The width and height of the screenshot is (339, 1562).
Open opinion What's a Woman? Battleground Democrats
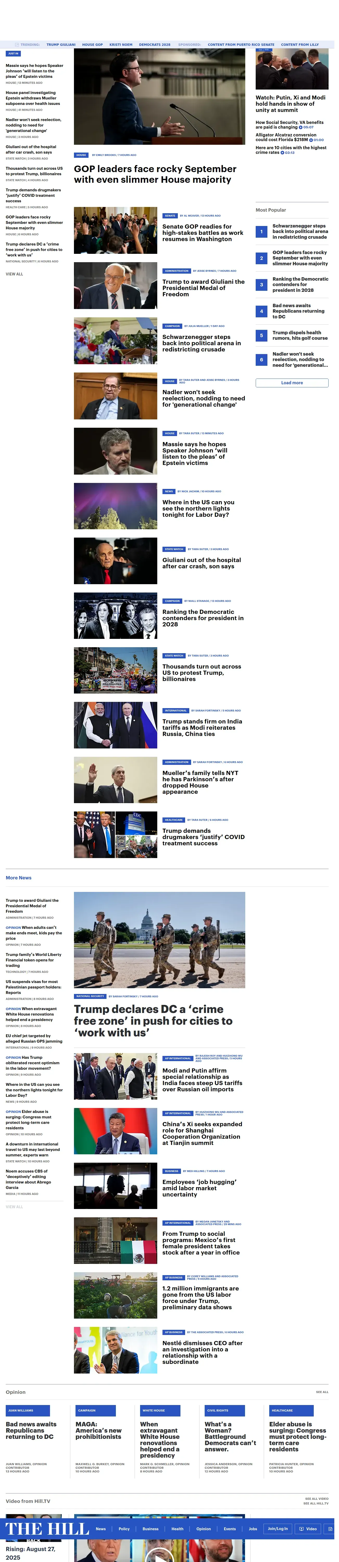point(230,1437)
